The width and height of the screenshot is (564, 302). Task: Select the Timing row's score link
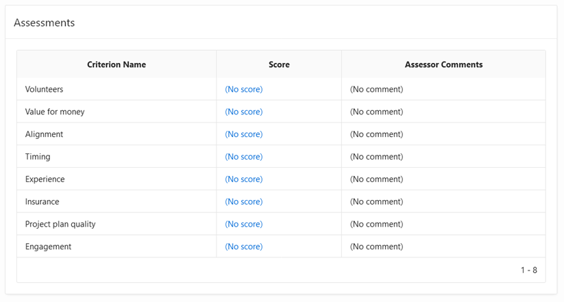243,157
